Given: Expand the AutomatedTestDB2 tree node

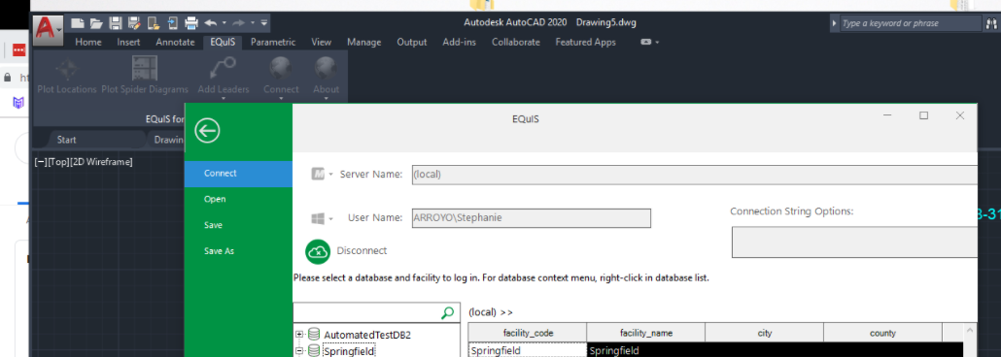Looking at the screenshot, I should point(299,334).
